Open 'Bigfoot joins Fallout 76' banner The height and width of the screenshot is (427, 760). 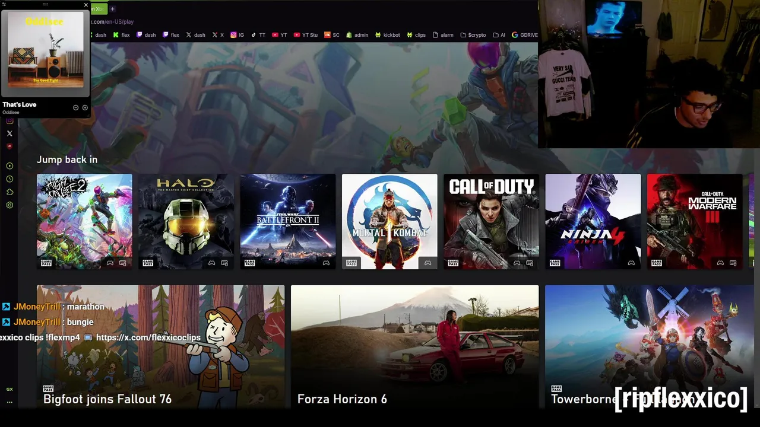pos(161,347)
